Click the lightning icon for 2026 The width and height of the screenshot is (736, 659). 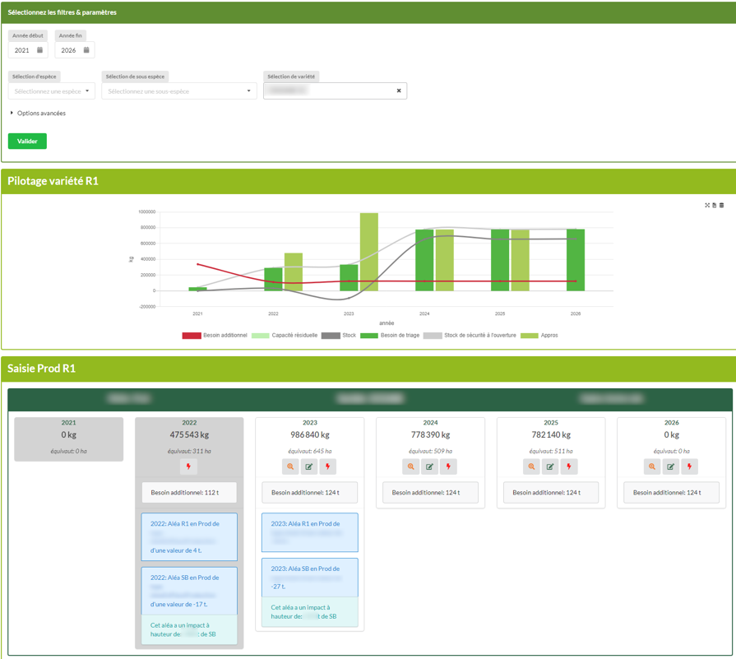[689, 466]
